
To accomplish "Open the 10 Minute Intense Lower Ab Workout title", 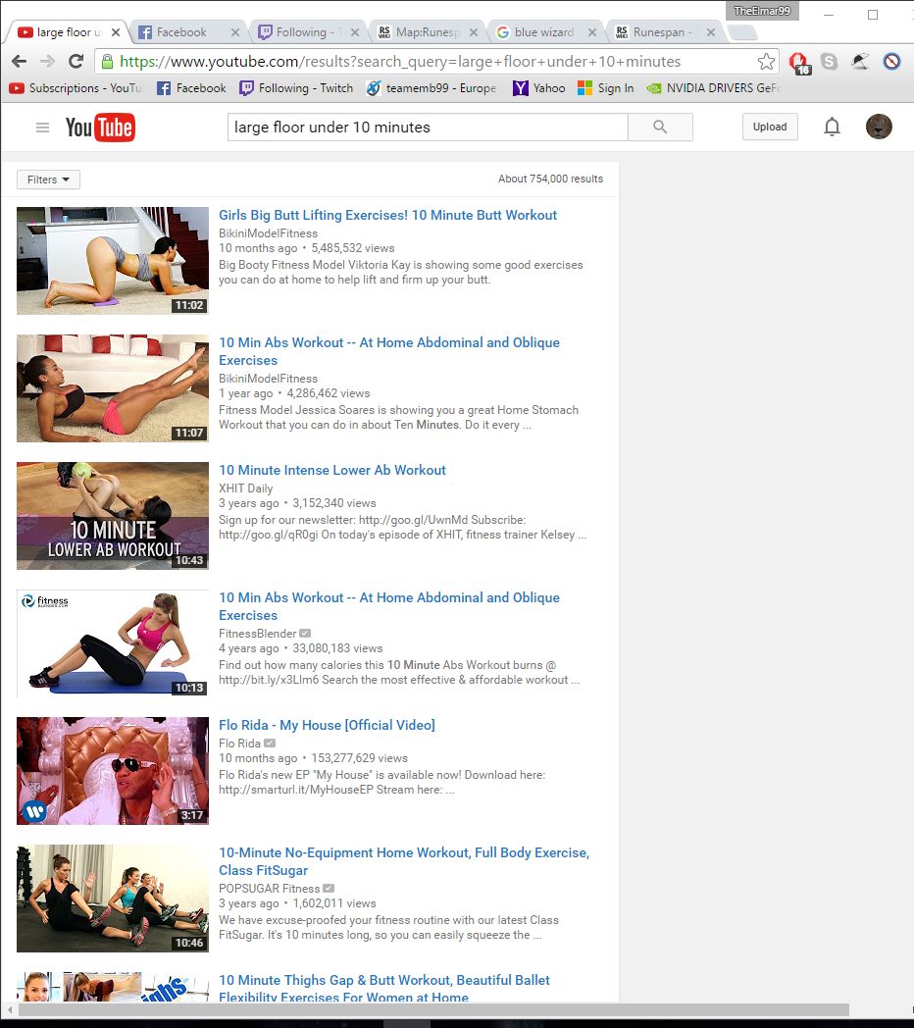I will 331,470.
